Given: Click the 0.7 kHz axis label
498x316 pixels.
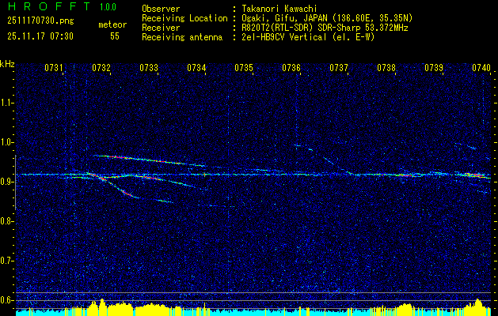Looking at the screenshot, I should [x=6, y=261].
